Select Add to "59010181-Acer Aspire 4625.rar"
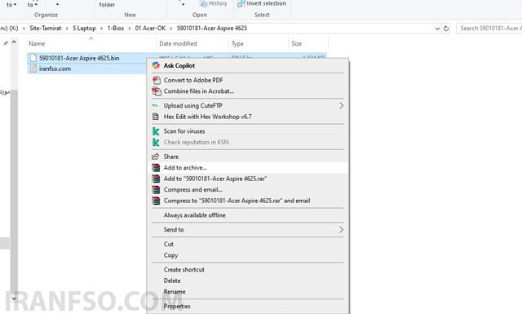This screenshot has width=522, height=314. tap(248, 179)
